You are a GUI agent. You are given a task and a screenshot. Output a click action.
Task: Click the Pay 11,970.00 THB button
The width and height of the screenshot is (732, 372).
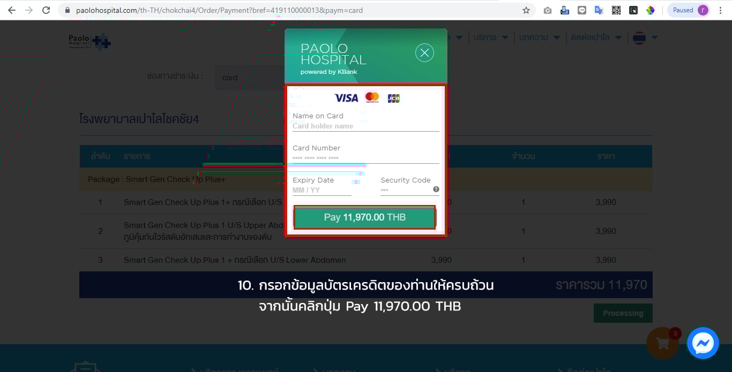tap(365, 217)
